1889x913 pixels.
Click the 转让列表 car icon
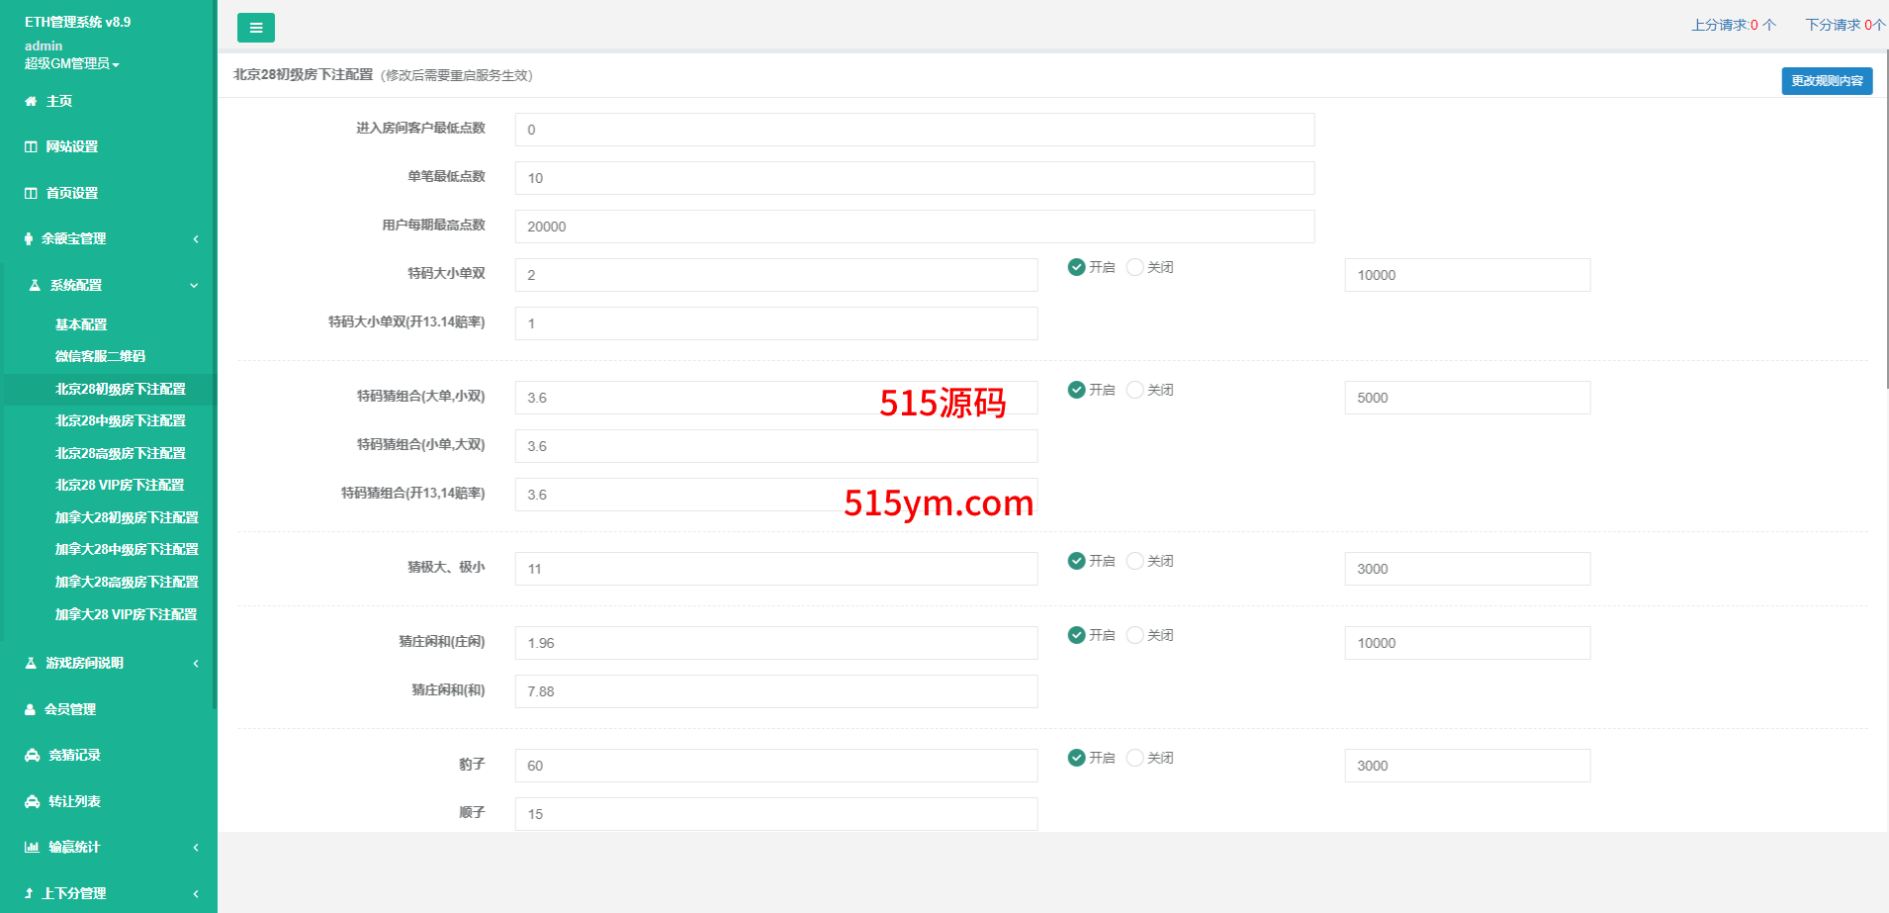(x=33, y=801)
